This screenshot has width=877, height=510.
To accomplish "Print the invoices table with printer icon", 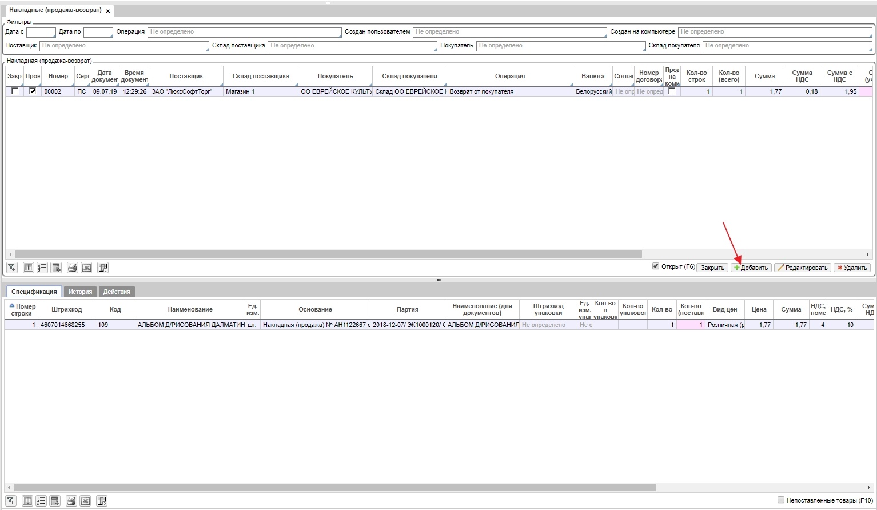I will tap(72, 268).
